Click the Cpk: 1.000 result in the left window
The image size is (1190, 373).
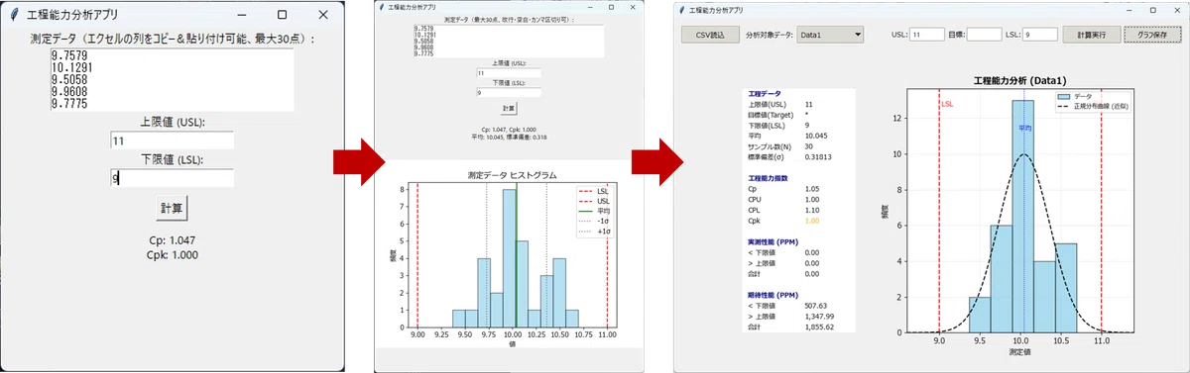click(172, 254)
